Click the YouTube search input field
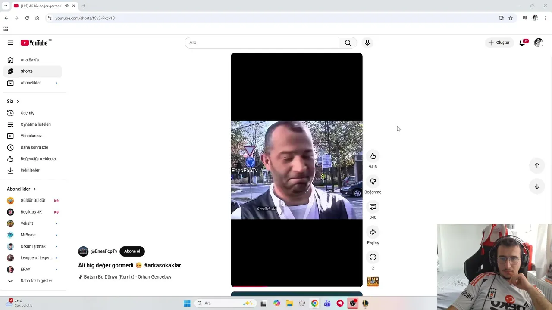This screenshot has height=310, width=552. click(262, 43)
